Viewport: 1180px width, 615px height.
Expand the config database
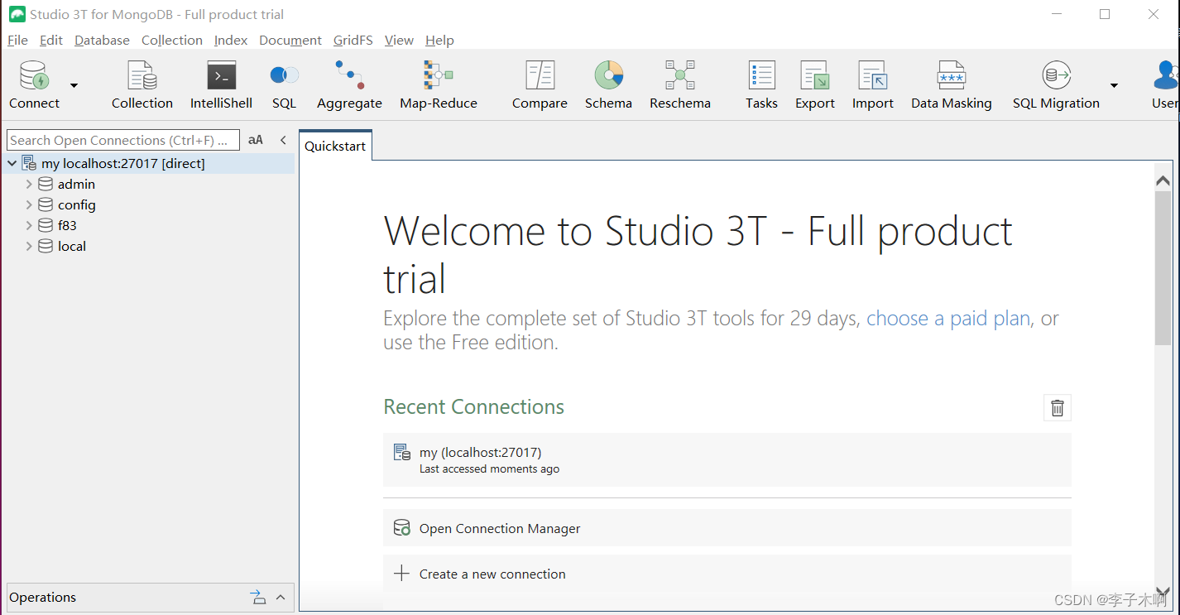click(x=29, y=204)
